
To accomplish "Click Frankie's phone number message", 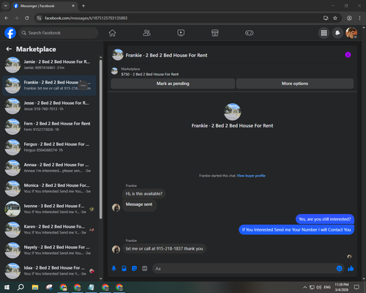I will pyautogui.click(x=164, y=248).
